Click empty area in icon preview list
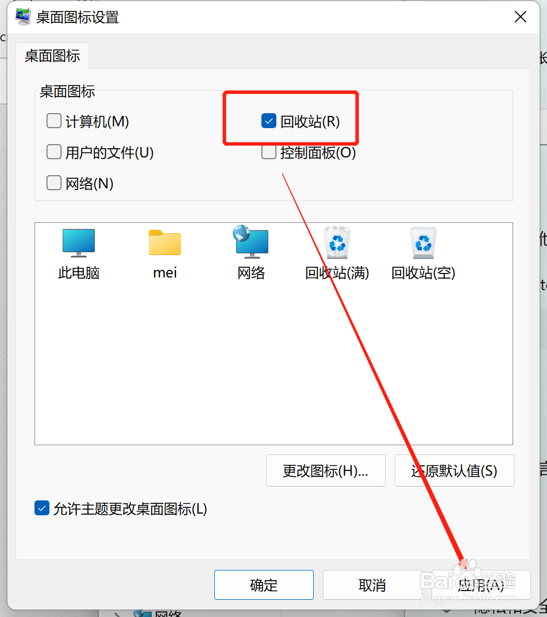This screenshot has height=617, width=547. point(273,362)
